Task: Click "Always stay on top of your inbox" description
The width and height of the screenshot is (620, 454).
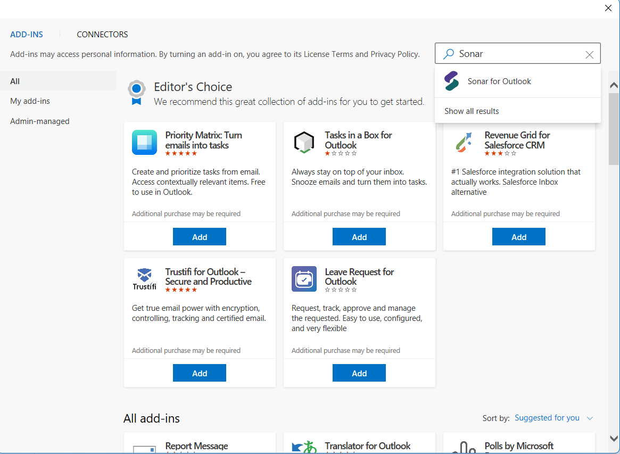Action: [x=359, y=177]
